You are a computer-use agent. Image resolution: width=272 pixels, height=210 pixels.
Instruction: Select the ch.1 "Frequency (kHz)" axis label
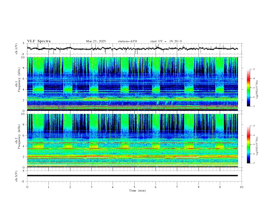(19, 80)
